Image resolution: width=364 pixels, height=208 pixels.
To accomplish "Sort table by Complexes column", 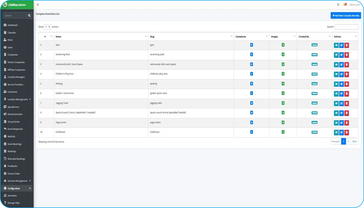I will pos(251,37).
